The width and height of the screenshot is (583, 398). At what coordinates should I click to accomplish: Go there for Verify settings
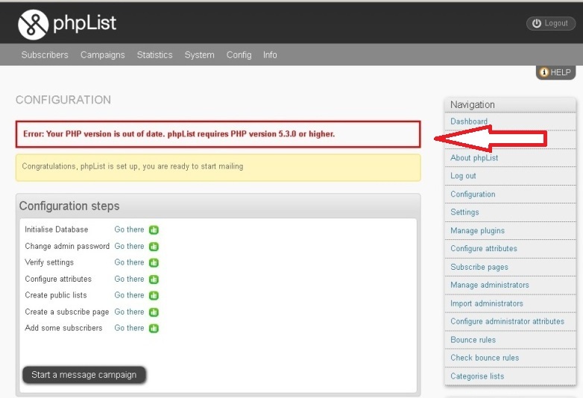tap(129, 262)
